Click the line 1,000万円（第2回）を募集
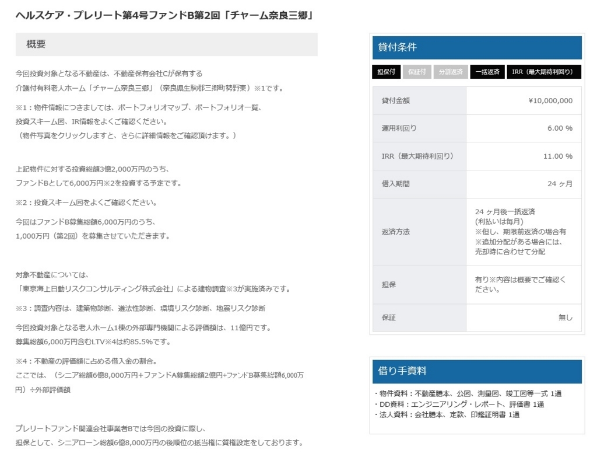Screen dimensions: 597x457 click(x=94, y=236)
